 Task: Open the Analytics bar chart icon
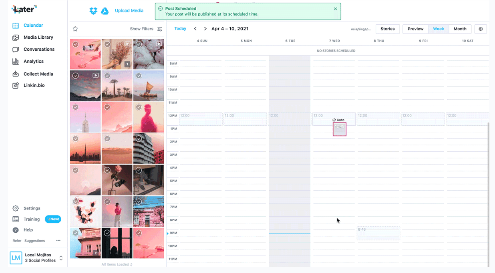16,61
